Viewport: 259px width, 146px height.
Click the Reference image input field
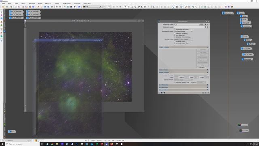click(187, 24)
